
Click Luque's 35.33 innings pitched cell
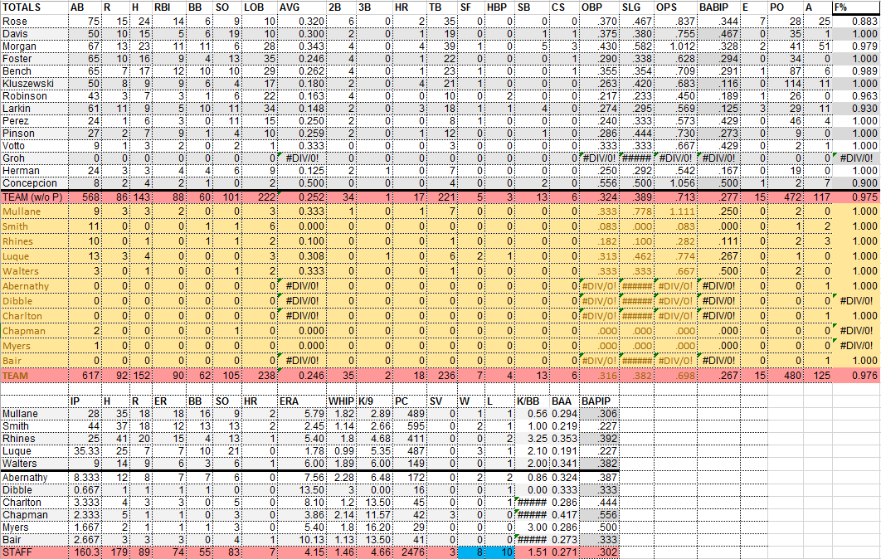[x=85, y=451]
